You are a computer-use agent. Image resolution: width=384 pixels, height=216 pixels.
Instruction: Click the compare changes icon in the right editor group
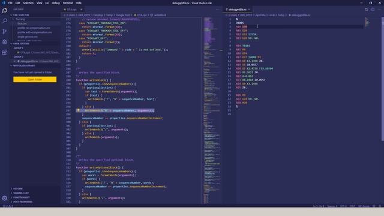pos(367,10)
